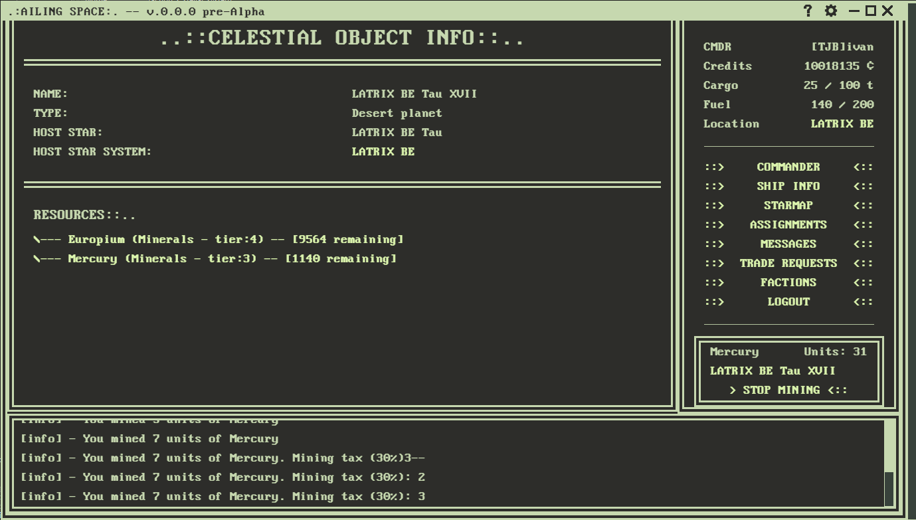Open the SHIP INFO screen

[788, 186]
